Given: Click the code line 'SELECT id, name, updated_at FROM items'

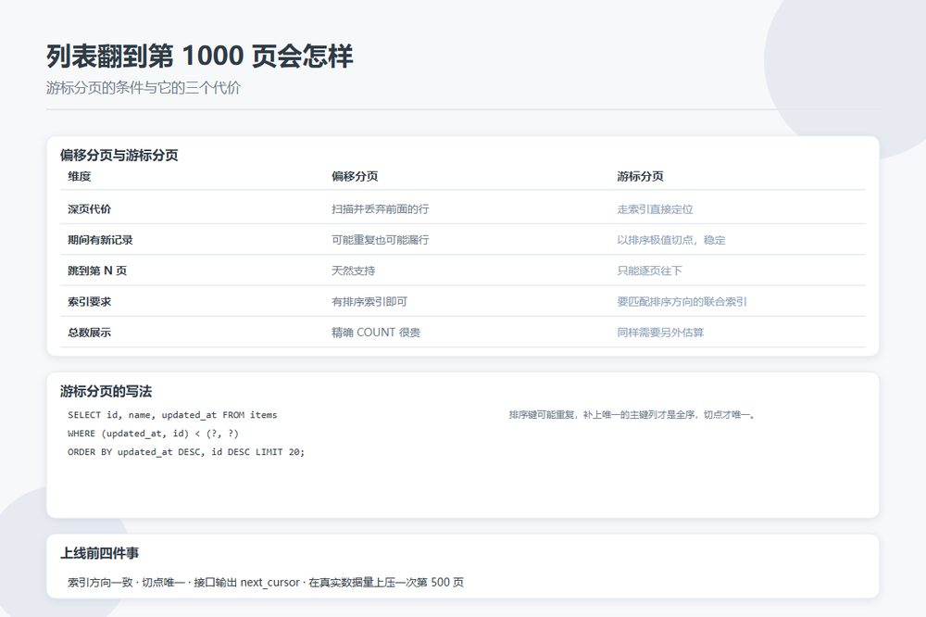Looking at the screenshot, I should [172, 415].
